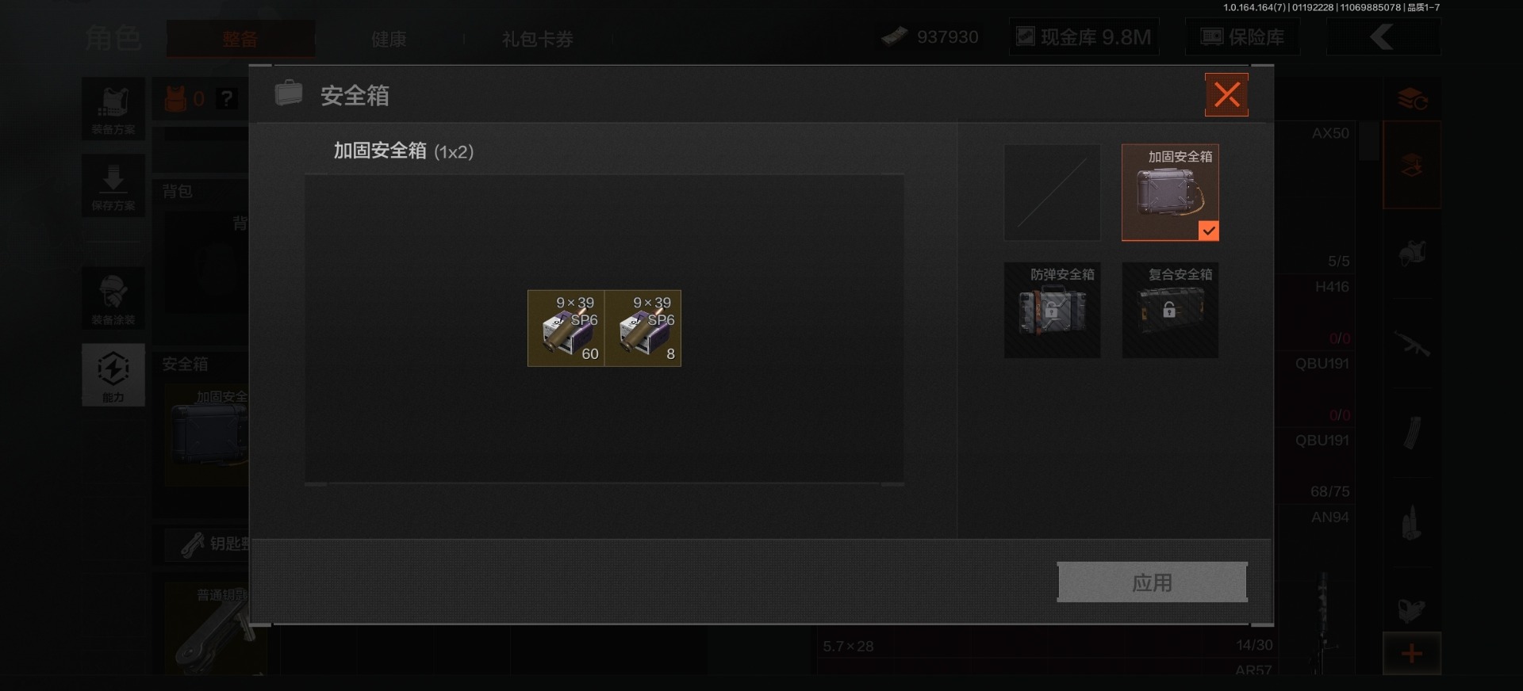Go back using the arrow icon
Viewport: 1523px width, 691px height.
[1383, 37]
